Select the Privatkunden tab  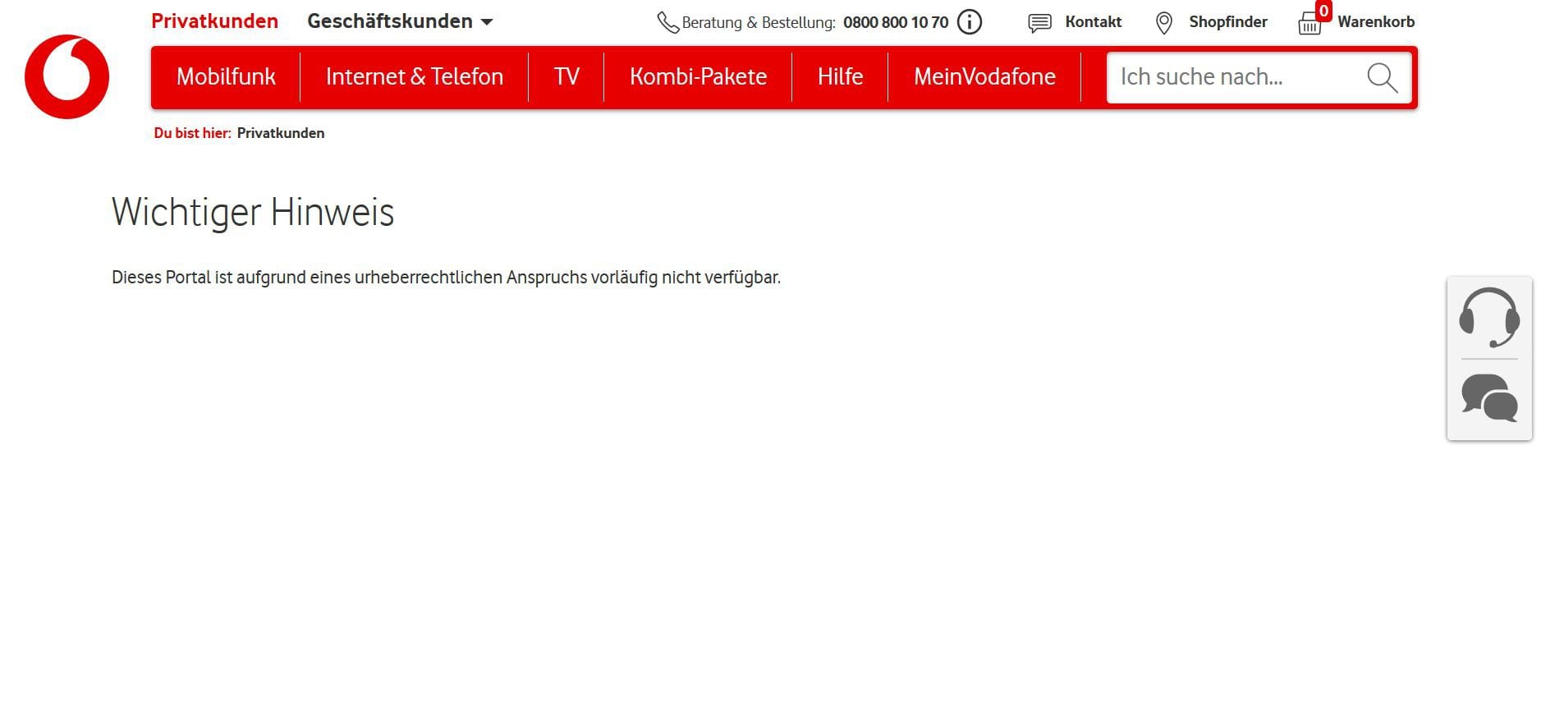(214, 21)
